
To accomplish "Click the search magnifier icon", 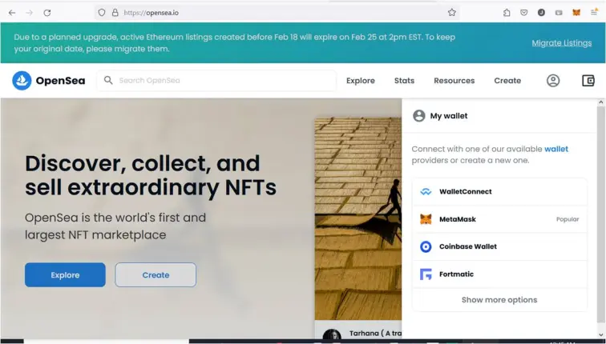I will (108, 80).
